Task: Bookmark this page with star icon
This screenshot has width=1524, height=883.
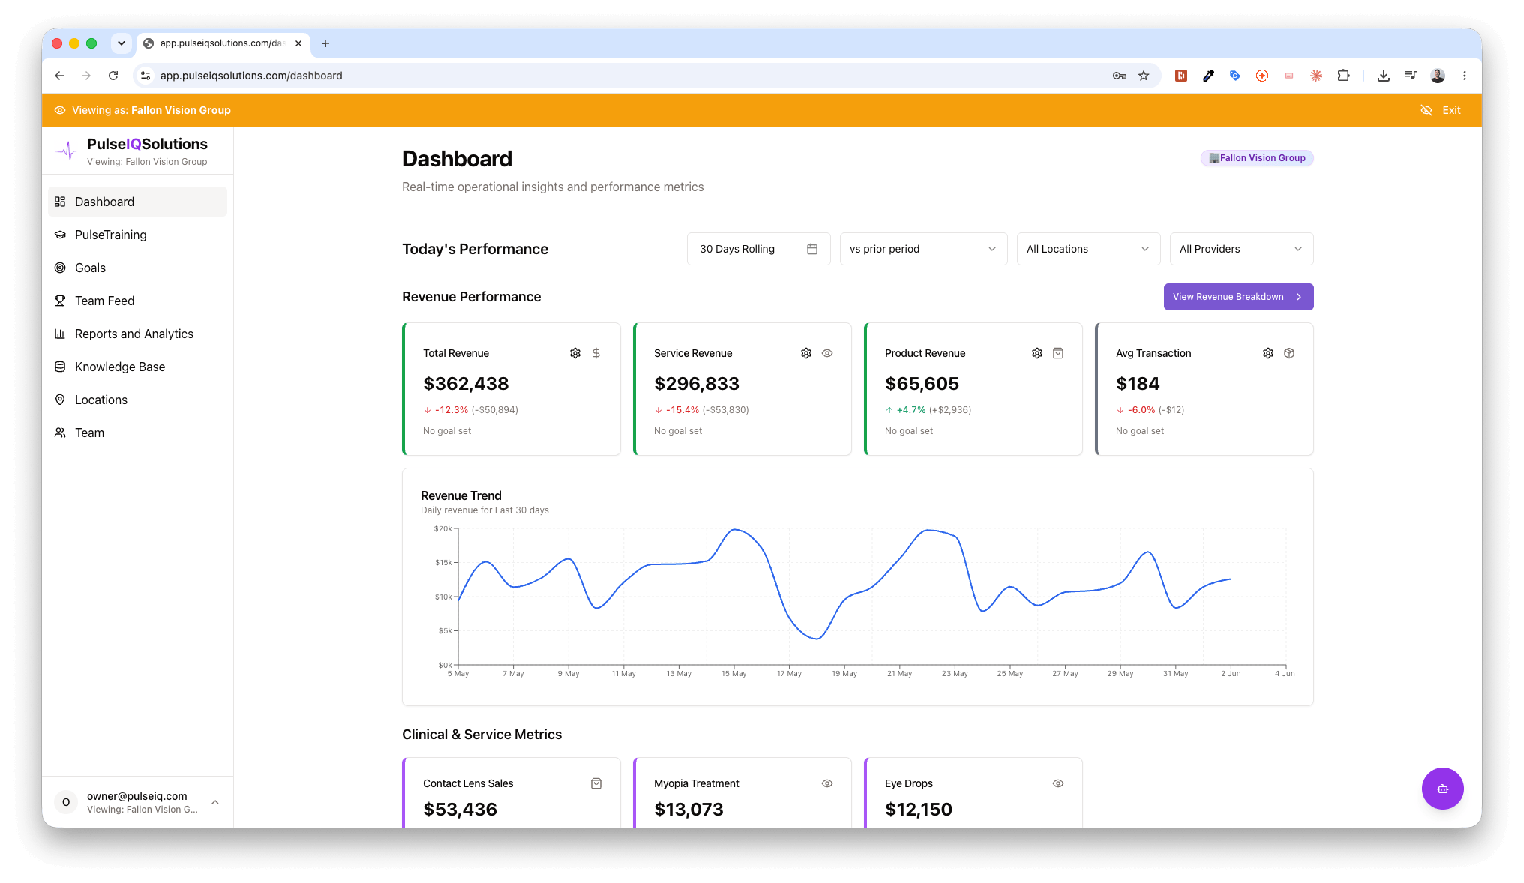Action: (x=1144, y=76)
